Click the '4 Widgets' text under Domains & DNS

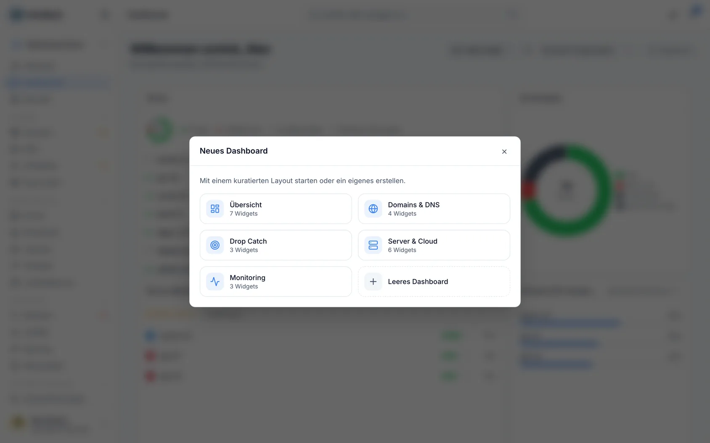402,214
